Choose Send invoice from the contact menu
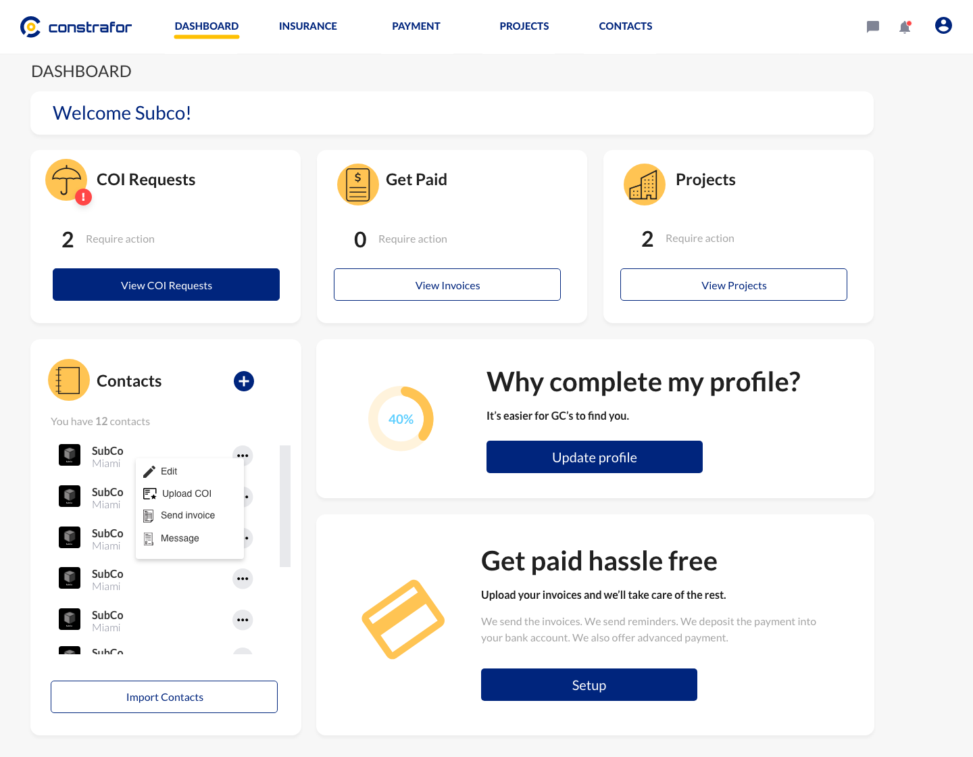Image resolution: width=973 pixels, height=757 pixels. (x=189, y=516)
